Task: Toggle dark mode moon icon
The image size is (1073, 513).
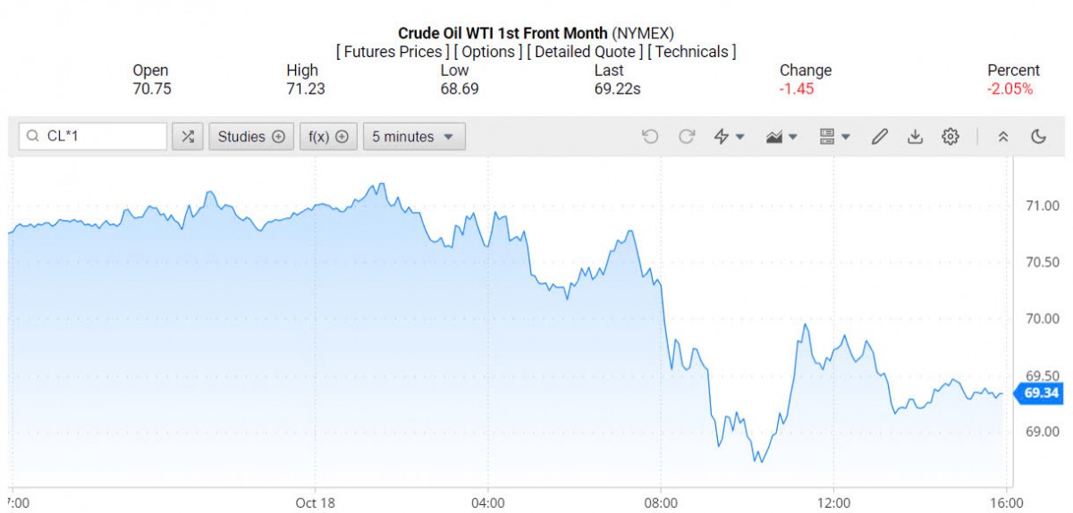Action: click(1038, 137)
